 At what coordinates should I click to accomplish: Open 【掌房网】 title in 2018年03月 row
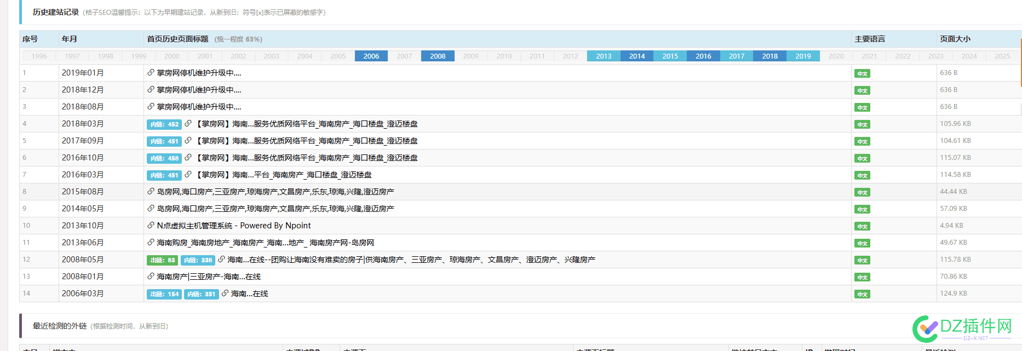pyautogui.click(x=306, y=124)
